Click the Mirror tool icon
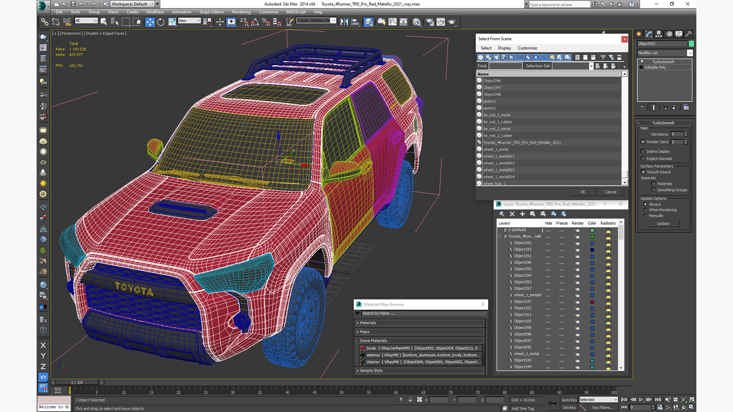The width and height of the screenshot is (733, 412). [344, 22]
